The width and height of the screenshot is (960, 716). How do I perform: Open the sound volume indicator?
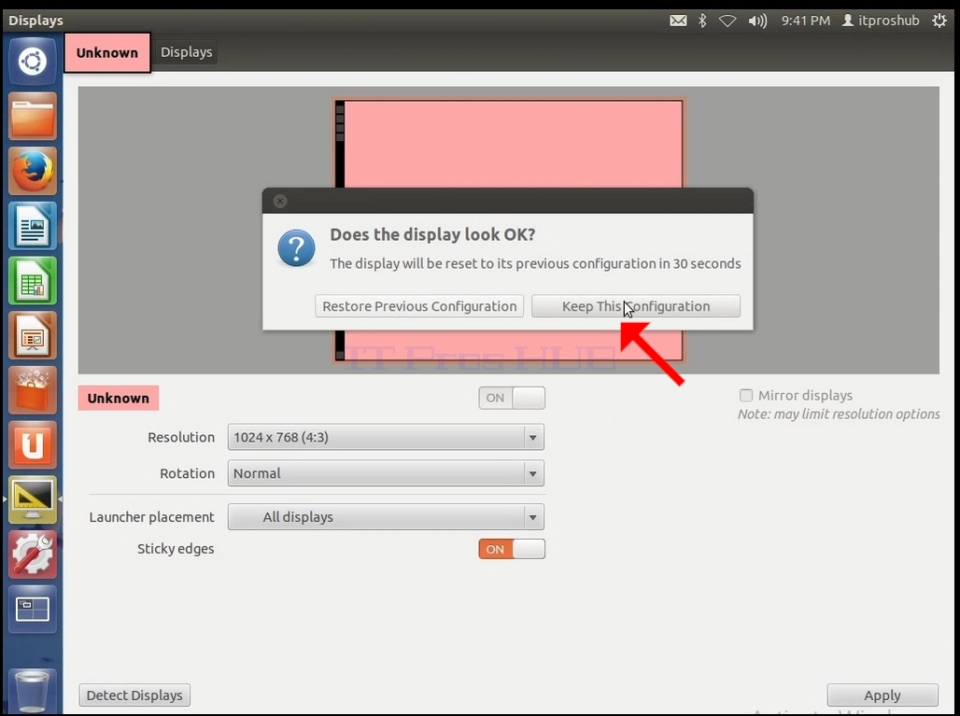click(757, 21)
